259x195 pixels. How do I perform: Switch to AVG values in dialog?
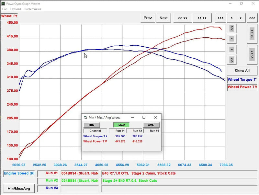click(151, 125)
